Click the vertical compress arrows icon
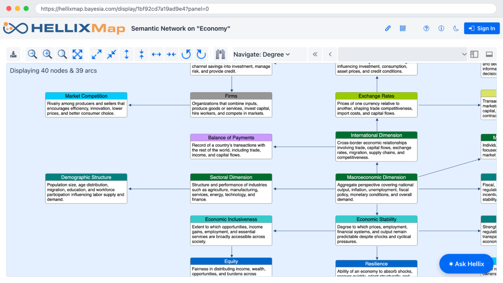This screenshot has height=283, width=503. pos(142,54)
